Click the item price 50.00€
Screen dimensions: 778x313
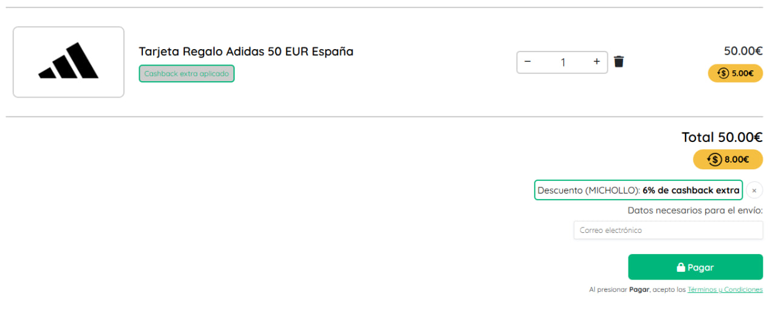[743, 51]
